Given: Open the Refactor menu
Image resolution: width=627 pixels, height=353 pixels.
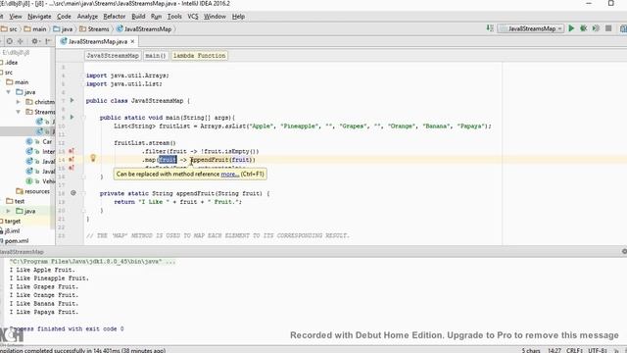Looking at the screenshot, I should (x=115, y=17).
